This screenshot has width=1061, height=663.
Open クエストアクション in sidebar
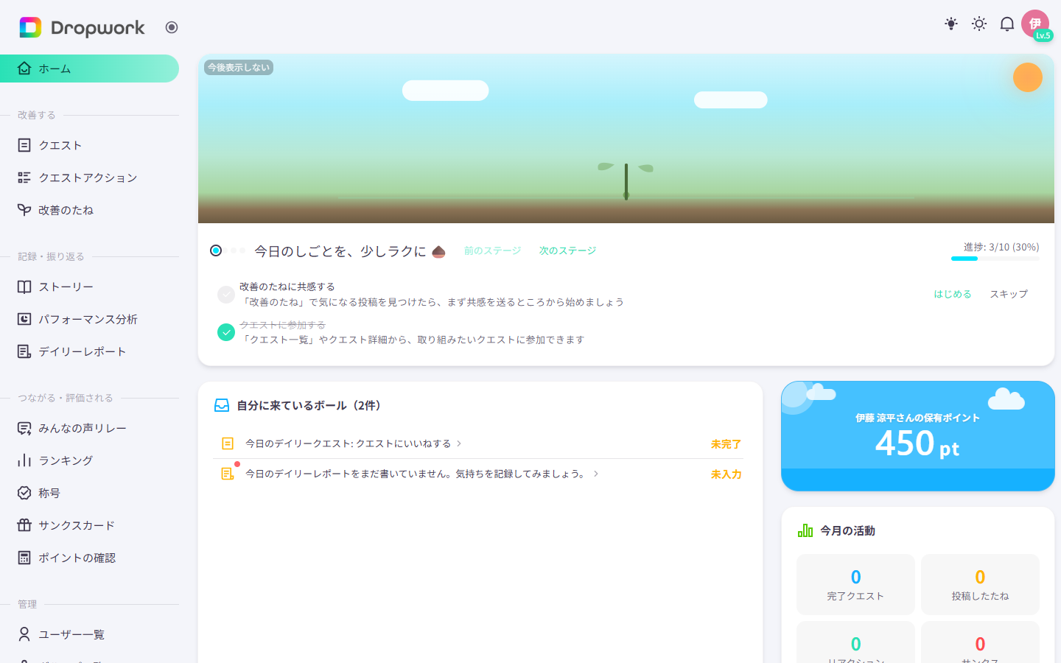tap(88, 178)
